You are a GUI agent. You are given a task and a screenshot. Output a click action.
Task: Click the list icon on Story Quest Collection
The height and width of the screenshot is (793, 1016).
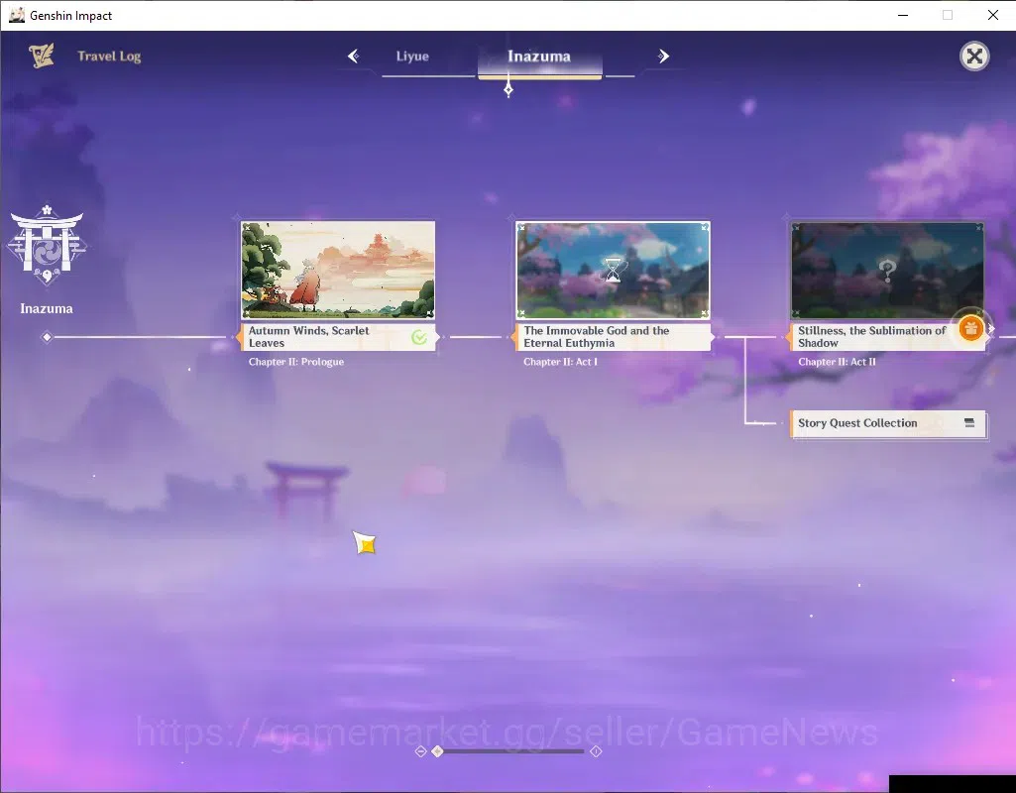click(x=969, y=423)
